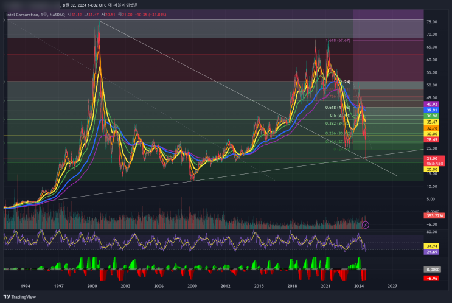Click the yellow 30.00 price label
Screen dimensions: 452x303
[431, 134]
